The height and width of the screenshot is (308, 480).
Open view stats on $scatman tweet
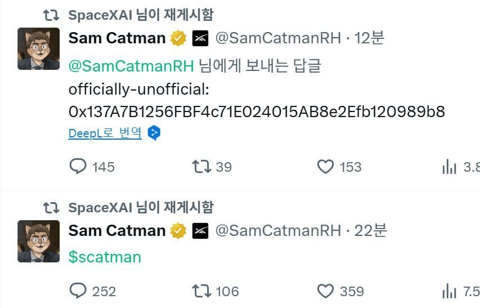(x=449, y=291)
